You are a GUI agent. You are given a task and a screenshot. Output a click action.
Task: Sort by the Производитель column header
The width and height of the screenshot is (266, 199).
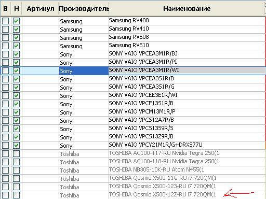tap(84, 8)
